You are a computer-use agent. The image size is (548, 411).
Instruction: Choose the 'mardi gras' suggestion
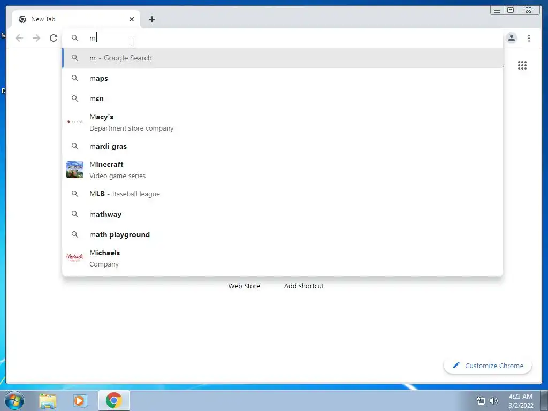click(283, 146)
